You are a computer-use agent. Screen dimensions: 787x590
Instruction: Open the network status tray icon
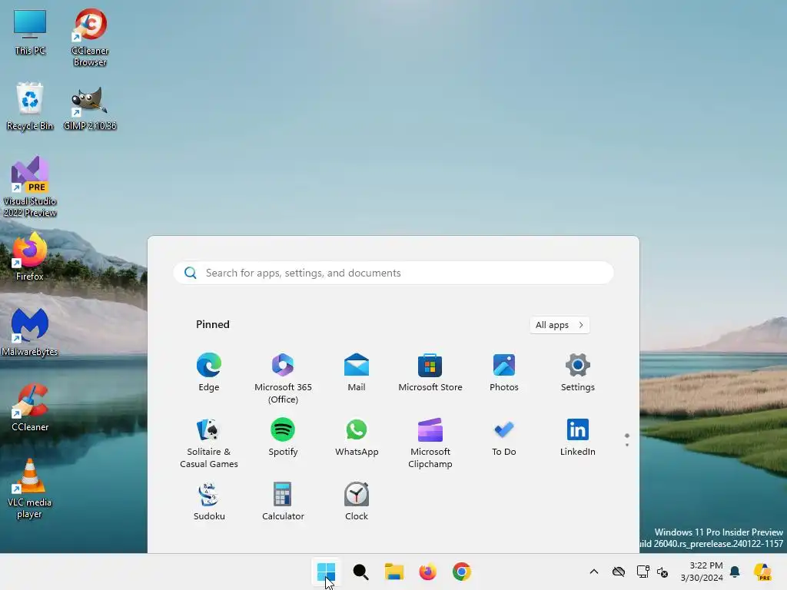click(x=643, y=572)
